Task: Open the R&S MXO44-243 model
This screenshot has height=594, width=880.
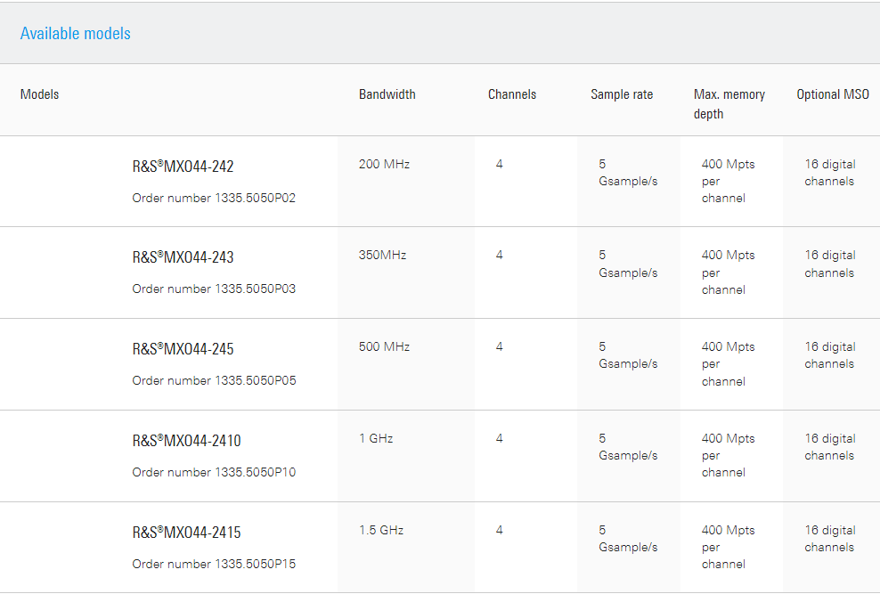Action: (183, 257)
